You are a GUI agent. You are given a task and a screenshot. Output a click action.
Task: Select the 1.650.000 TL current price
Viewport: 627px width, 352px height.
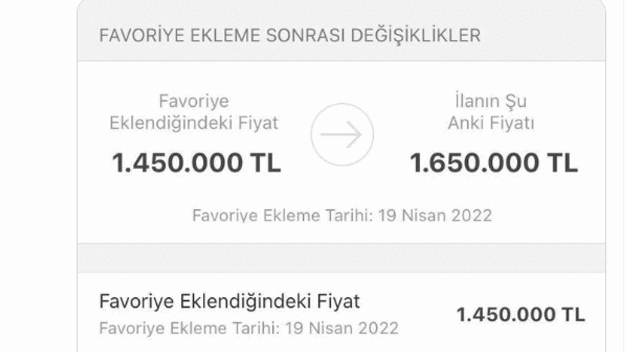(493, 163)
